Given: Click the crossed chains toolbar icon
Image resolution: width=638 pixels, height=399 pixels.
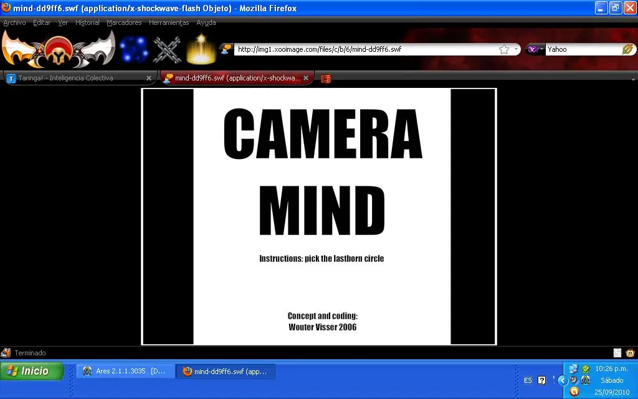Looking at the screenshot, I should [167, 49].
